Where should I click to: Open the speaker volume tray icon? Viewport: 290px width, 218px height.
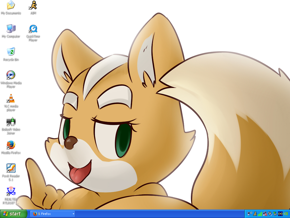(270, 214)
